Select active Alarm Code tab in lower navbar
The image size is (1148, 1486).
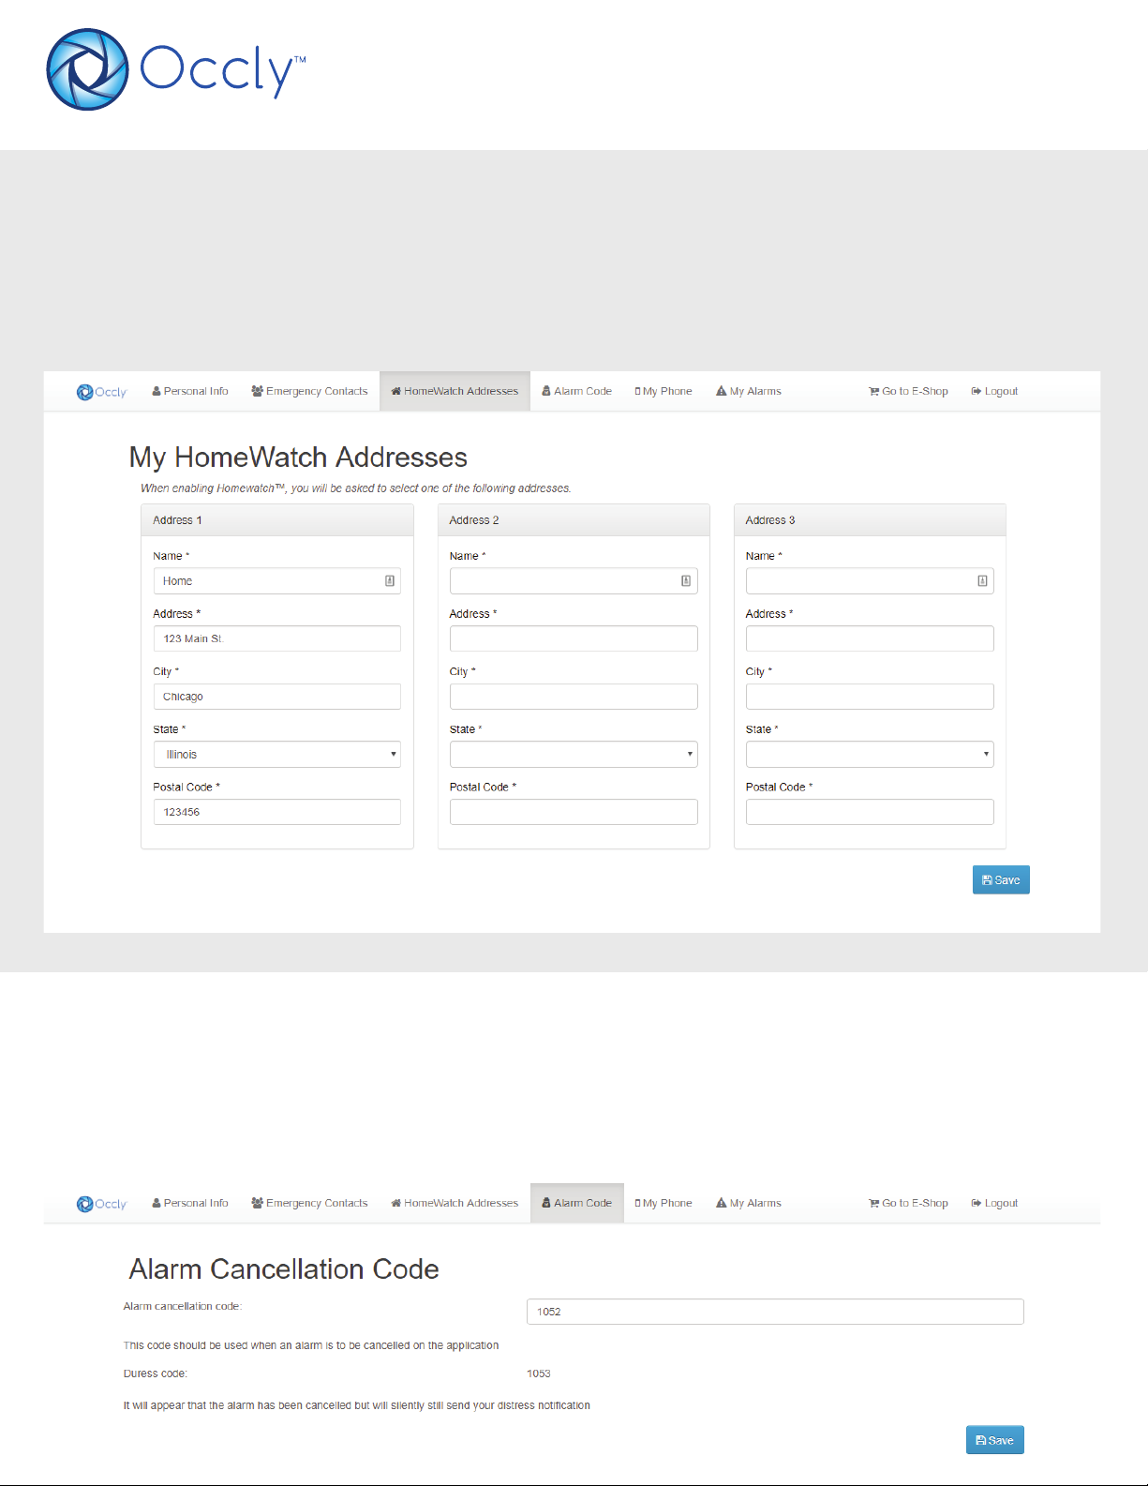[x=576, y=1203]
